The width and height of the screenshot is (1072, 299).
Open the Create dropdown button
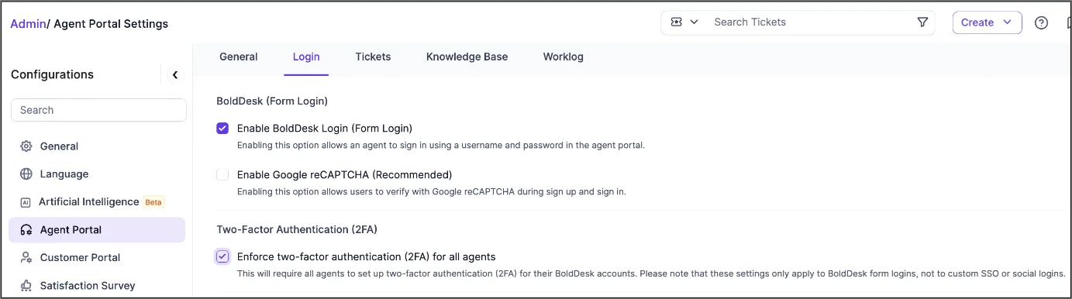tap(987, 22)
